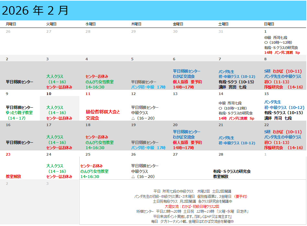The height and width of the screenshot is (226, 307).
Task: Select the 月曜日 column header
Action: tap(11, 24)
